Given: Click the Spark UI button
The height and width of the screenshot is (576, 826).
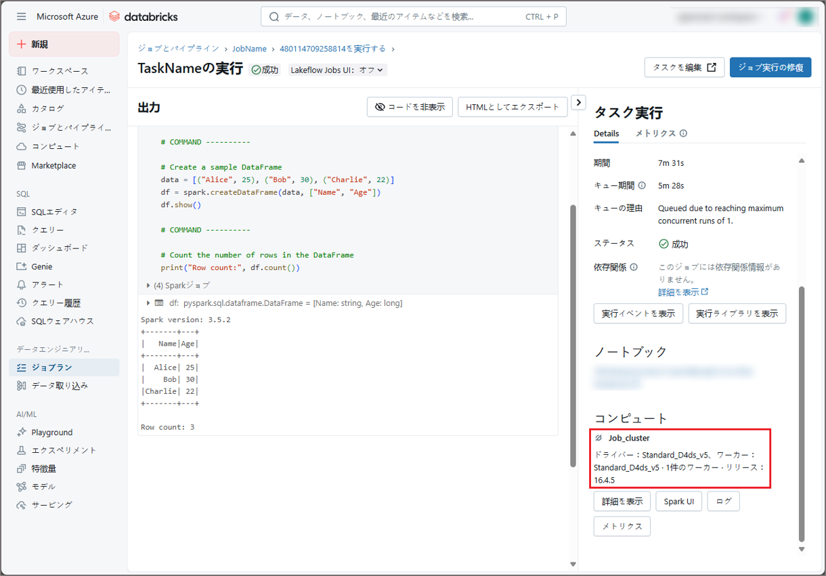Looking at the screenshot, I should (x=678, y=502).
